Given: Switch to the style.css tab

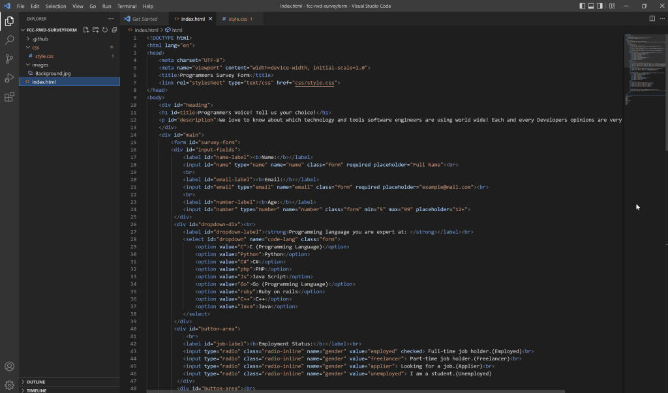Looking at the screenshot, I should (237, 19).
